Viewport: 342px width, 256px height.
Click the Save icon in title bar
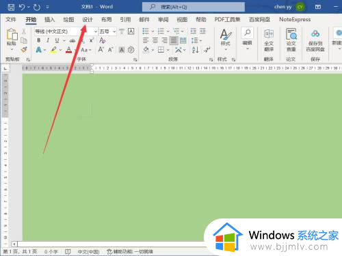11,8
